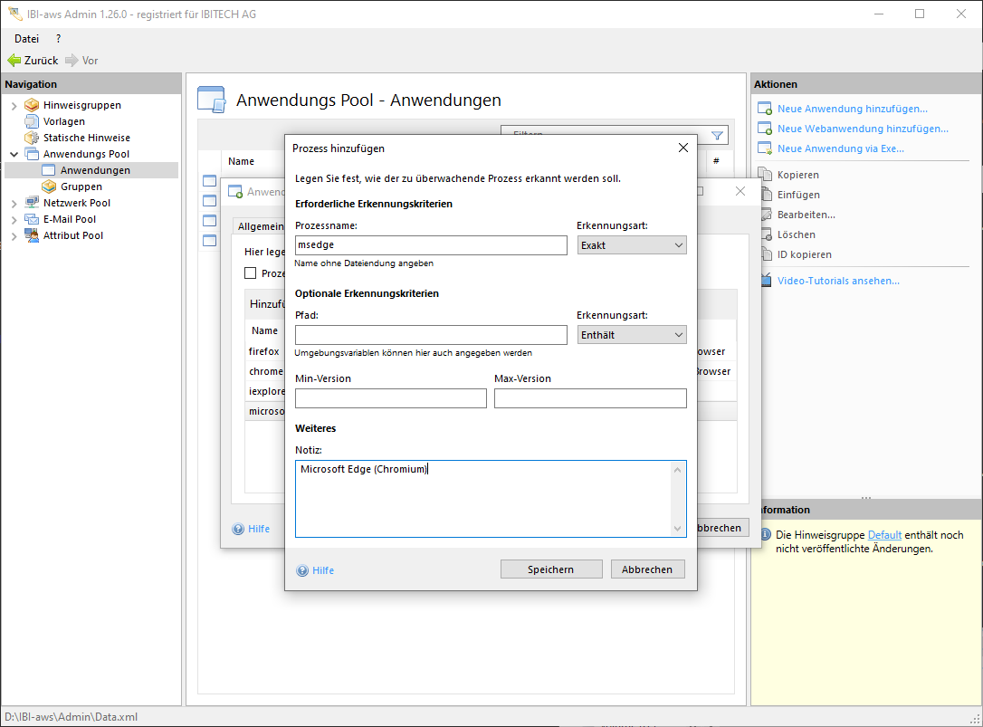Image resolution: width=983 pixels, height=727 pixels.
Task: Click the Attribut Pool icon
Action: 32,235
